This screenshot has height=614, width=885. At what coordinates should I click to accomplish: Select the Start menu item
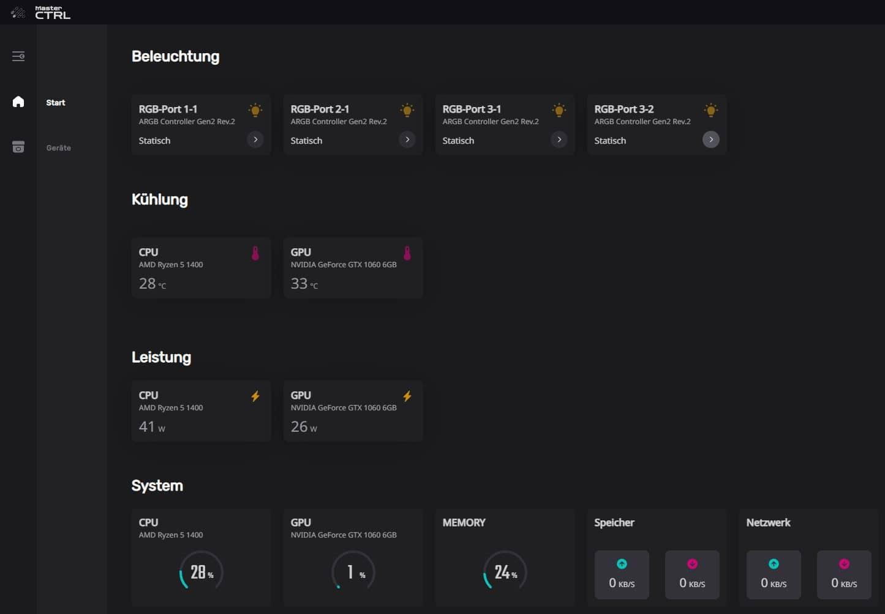pyautogui.click(x=56, y=103)
